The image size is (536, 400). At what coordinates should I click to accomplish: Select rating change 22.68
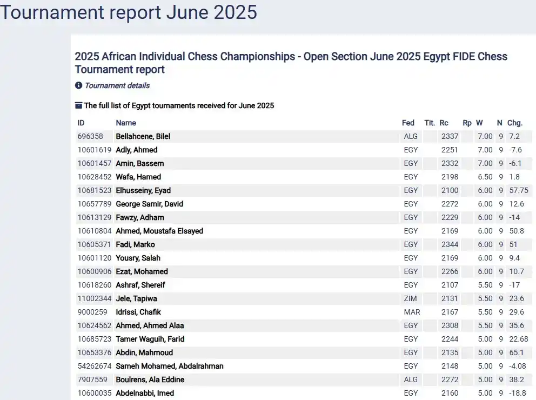(519, 339)
